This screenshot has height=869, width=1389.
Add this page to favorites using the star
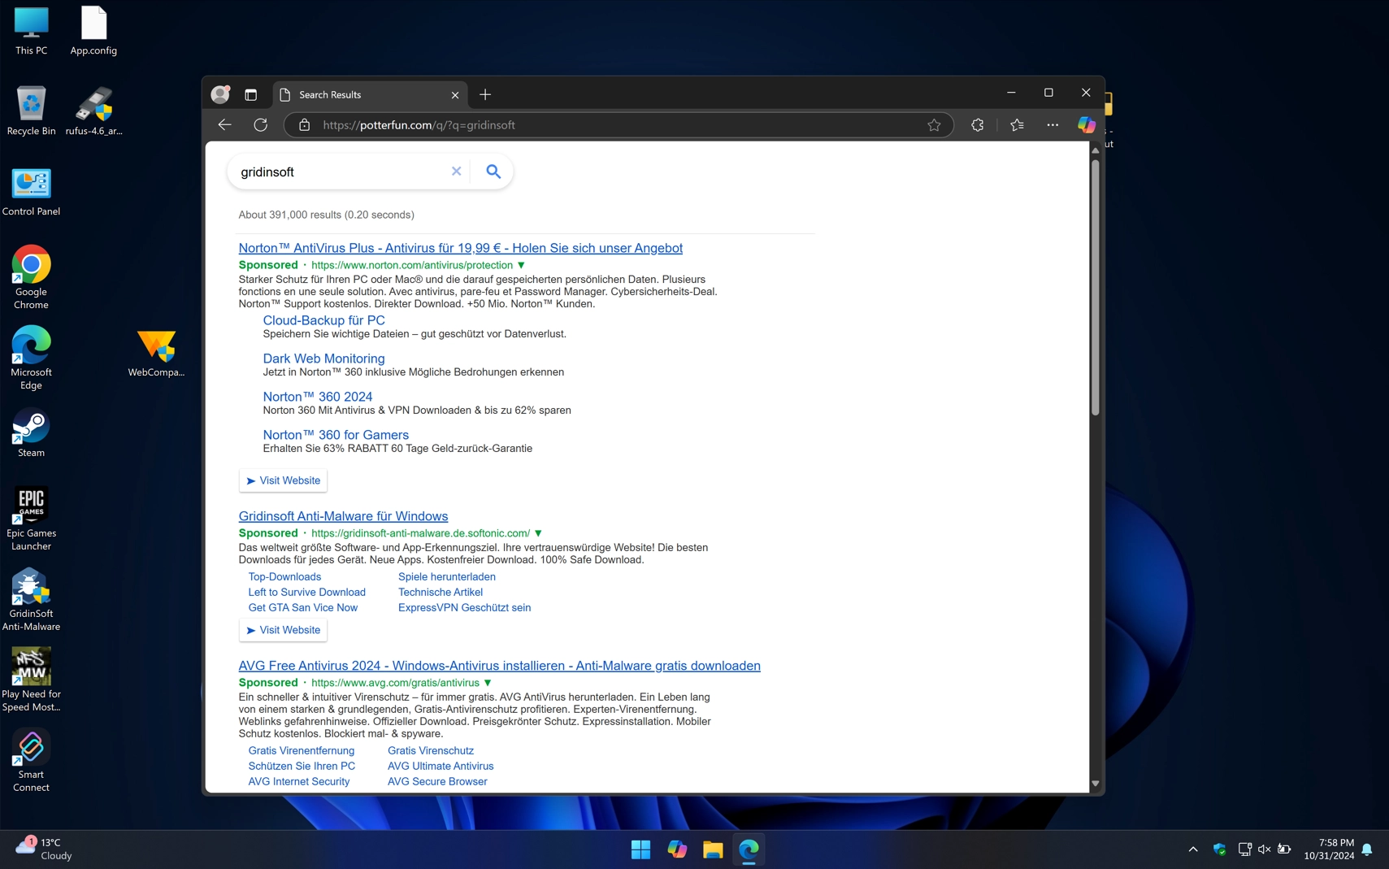(935, 124)
